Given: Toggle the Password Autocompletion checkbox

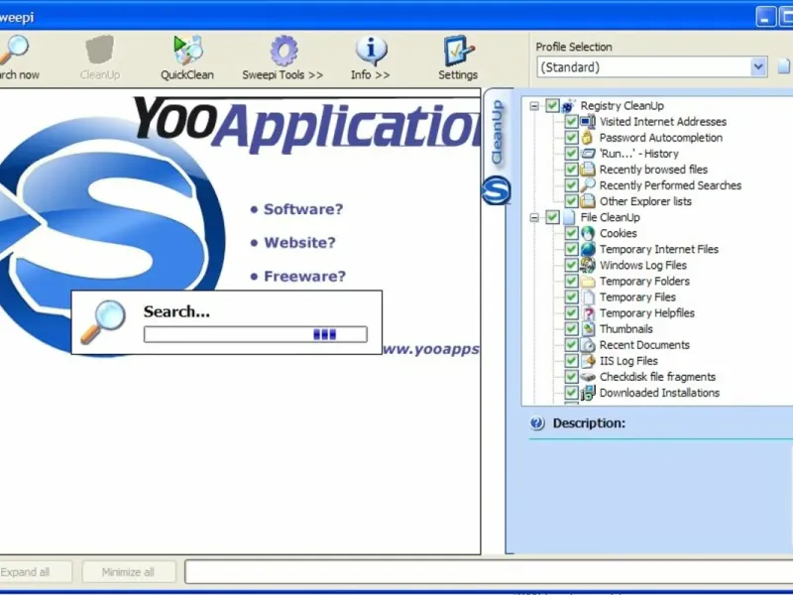Looking at the screenshot, I should pos(572,138).
